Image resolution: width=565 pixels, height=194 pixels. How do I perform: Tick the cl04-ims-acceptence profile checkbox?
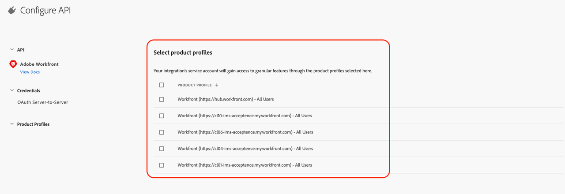click(x=162, y=149)
